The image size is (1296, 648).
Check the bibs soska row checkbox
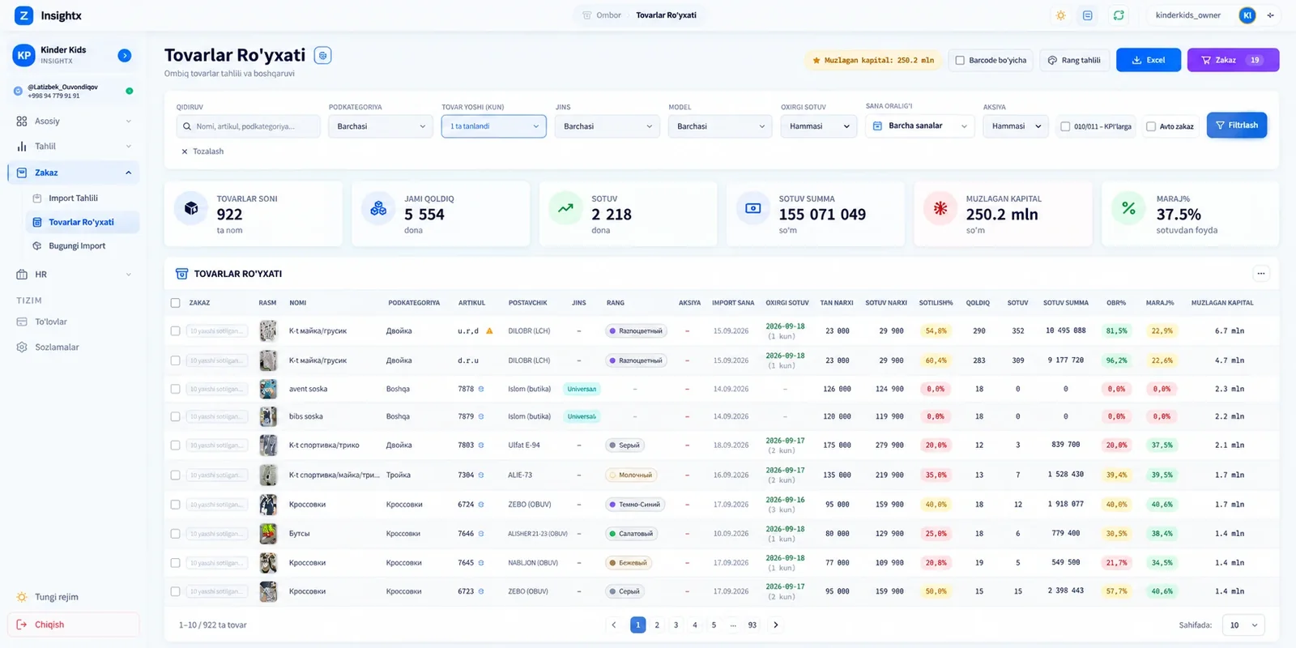point(175,416)
